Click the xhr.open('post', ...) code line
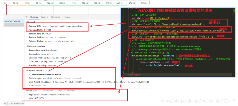The width and height of the screenshot is (238, 106). tap(168, 24)
